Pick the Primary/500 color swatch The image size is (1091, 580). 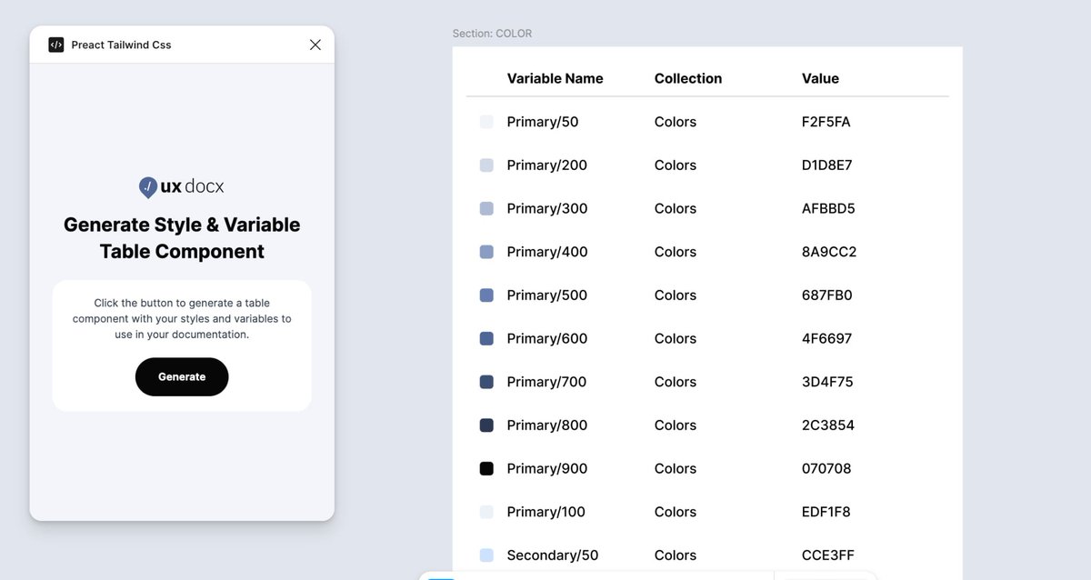point(486,295)
